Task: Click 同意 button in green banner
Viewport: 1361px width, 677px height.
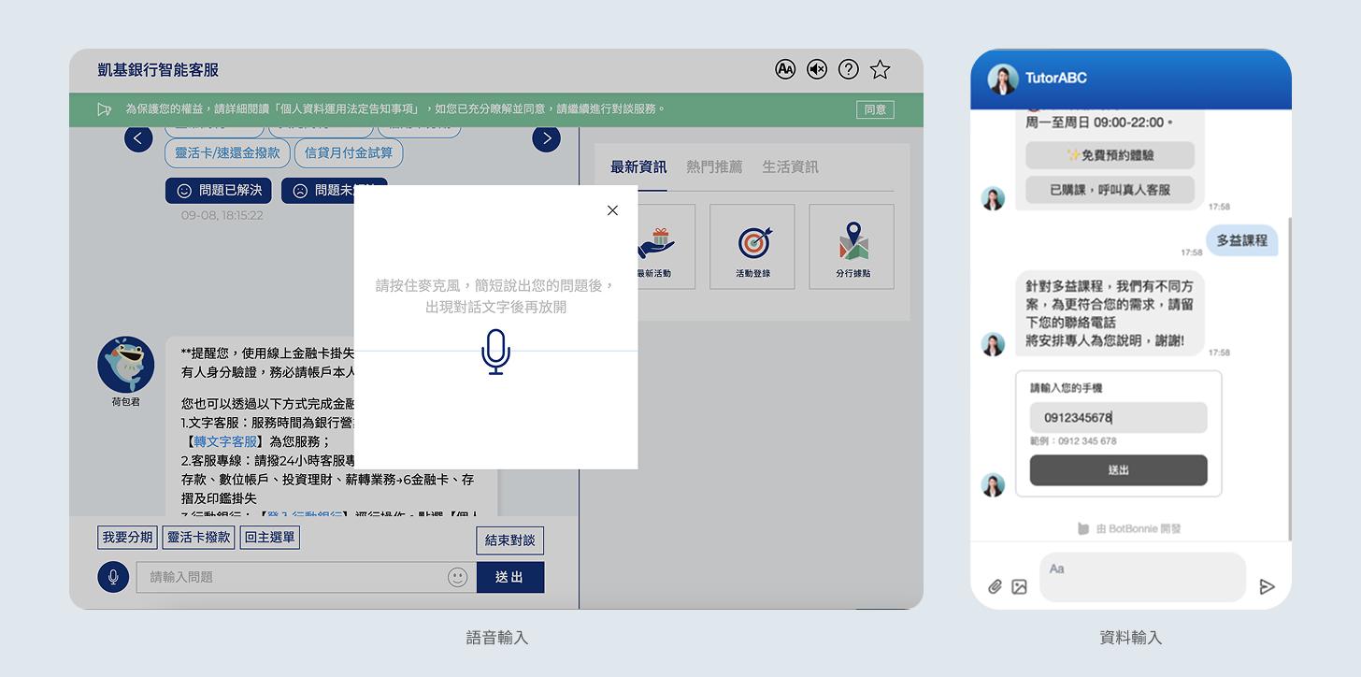Action: point(875,109)
